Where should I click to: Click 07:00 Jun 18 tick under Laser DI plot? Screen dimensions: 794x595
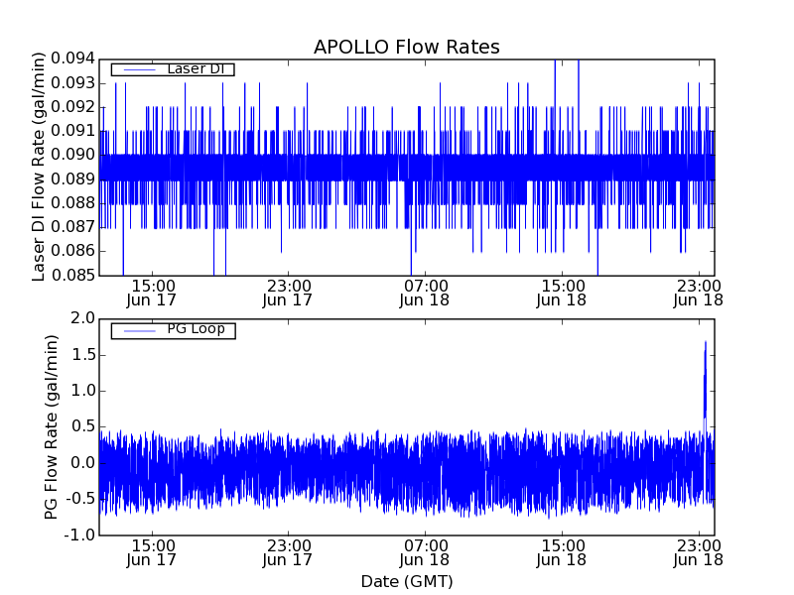tap(425, 292)
